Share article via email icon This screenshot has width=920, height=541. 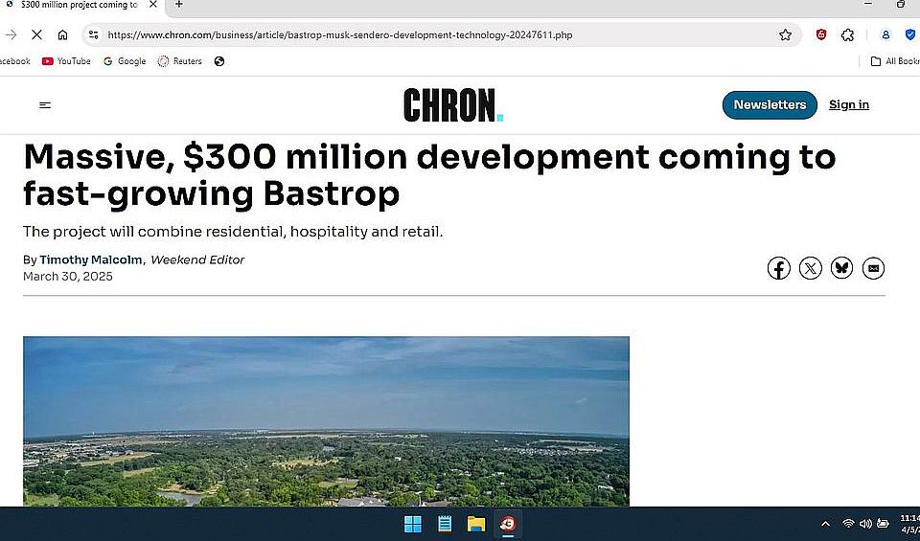872,268
